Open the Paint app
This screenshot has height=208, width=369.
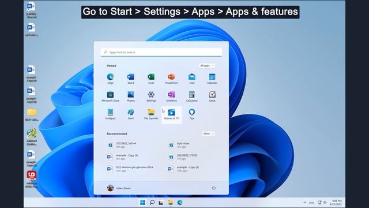click(131, 114)
